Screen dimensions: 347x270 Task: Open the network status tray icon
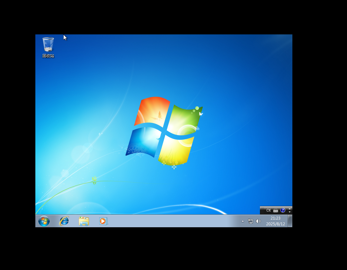[250, 221]
